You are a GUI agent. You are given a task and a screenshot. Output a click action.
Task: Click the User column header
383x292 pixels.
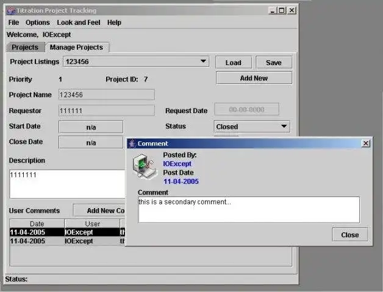92,223
